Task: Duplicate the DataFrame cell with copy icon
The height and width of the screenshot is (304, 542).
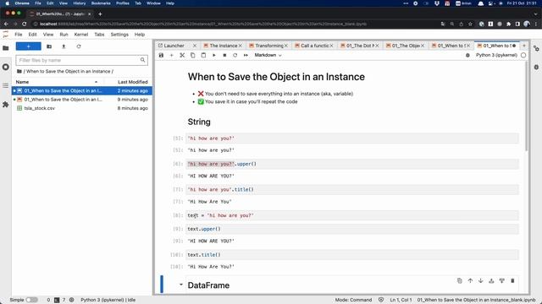Action: [x=459, y=281]
